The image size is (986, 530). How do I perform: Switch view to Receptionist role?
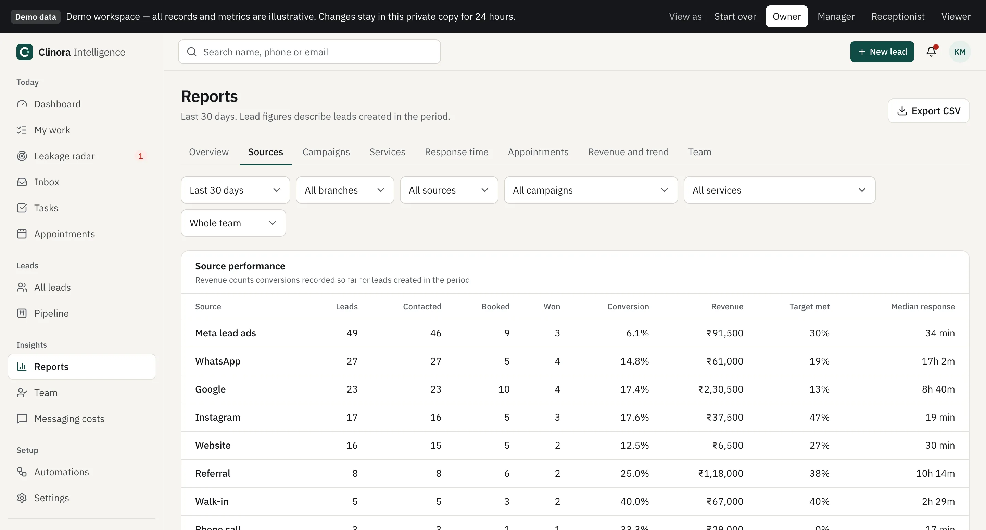[898, 16]
